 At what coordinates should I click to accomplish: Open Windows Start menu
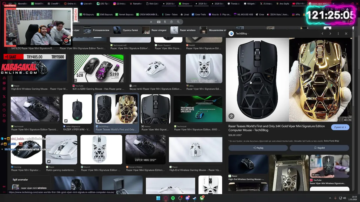click(158, 198)
